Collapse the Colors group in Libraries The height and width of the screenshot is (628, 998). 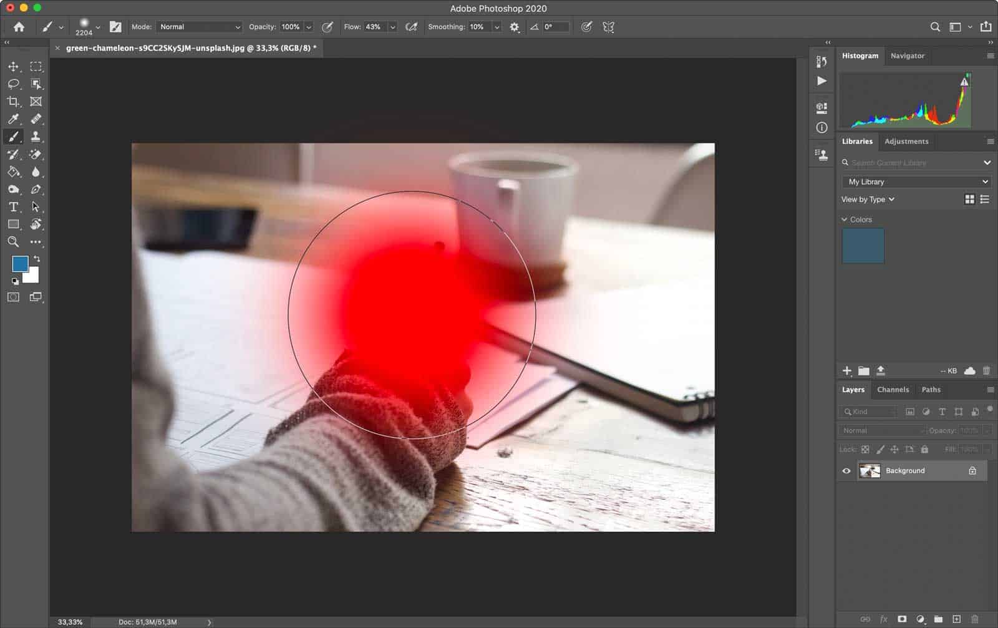843,219
